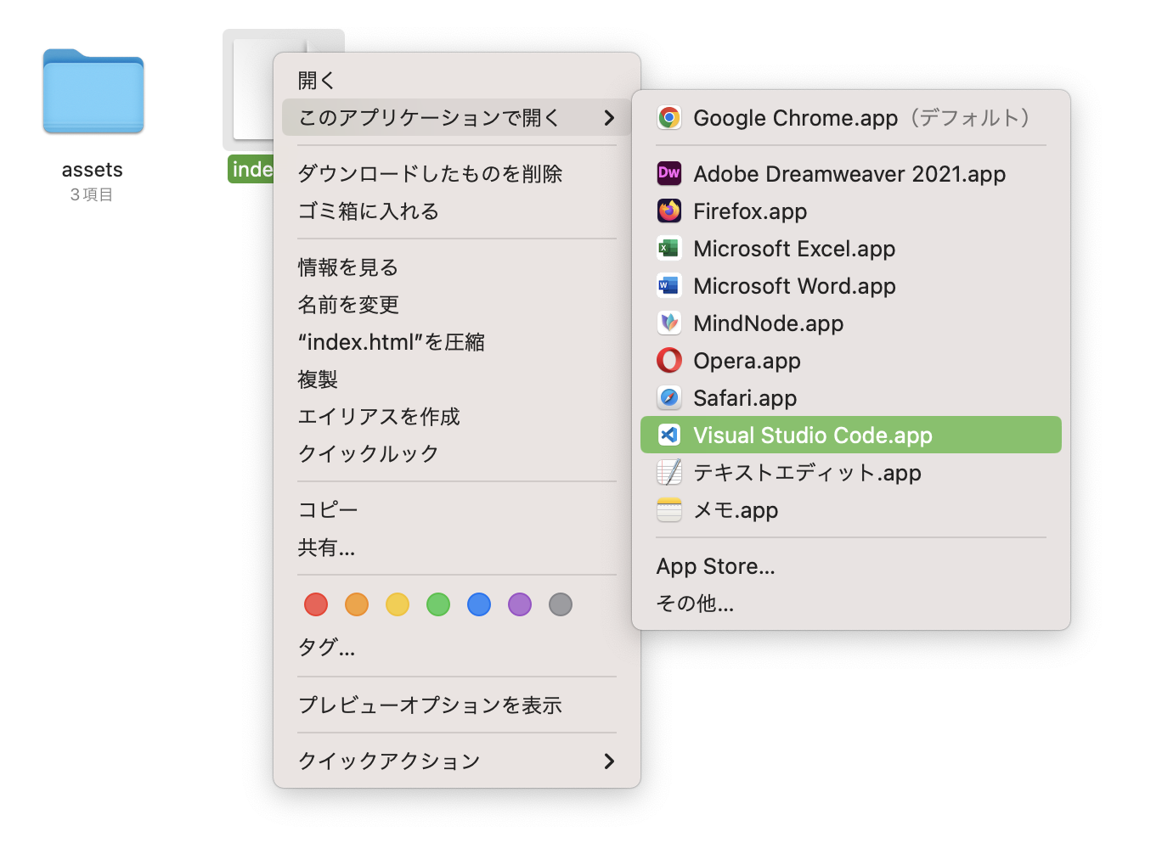
Task: Apply the red color tag
Action: pyautogui.click(x=316, y=604)
